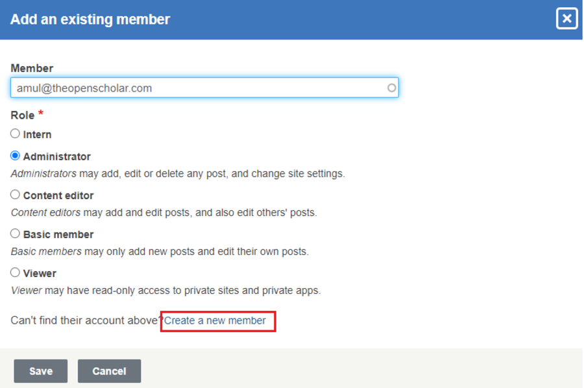Click the Administrators permissions description text

tap(178, 174)
